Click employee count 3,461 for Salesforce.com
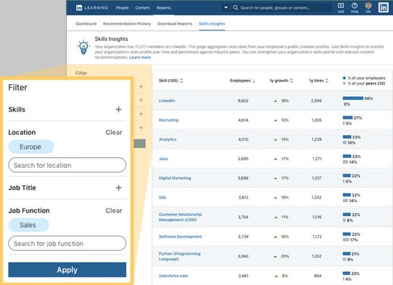The height and width of the screenshot is (285, 393). (243, 276)
